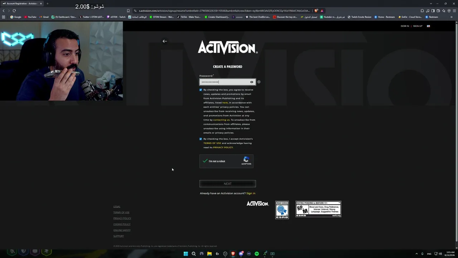Open the affiliates "here" link
The height and width of the screenshot is (258, 458).
point(225,103)
